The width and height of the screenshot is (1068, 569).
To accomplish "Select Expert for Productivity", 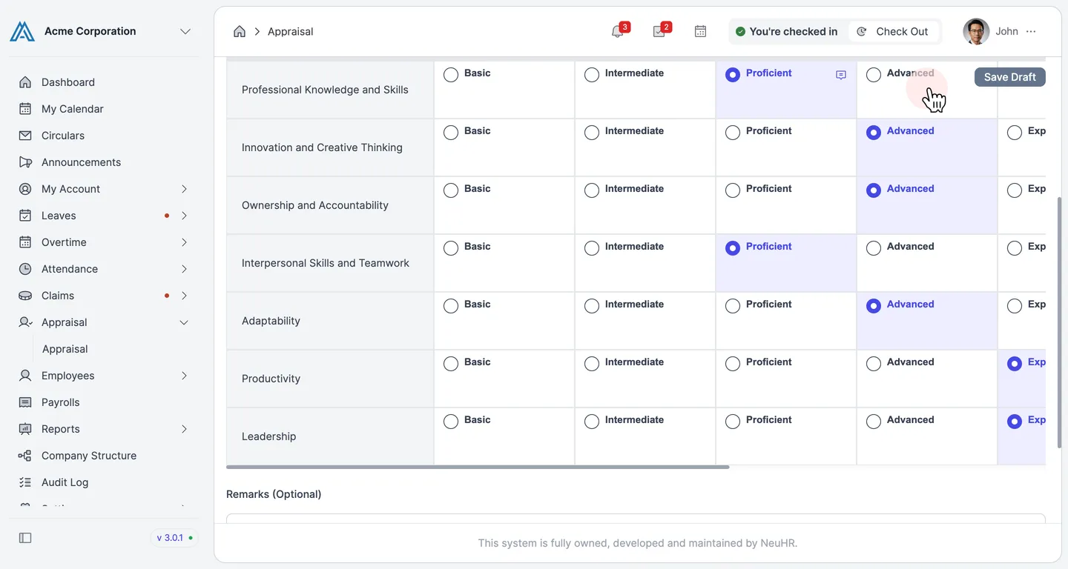I will pyautogui.click(x=1015, y=364).
